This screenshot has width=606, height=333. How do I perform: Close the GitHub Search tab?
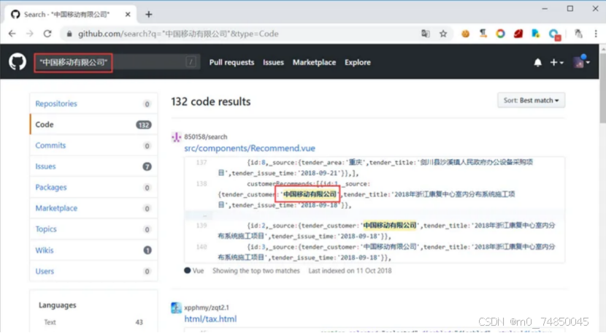click(128, 15)
